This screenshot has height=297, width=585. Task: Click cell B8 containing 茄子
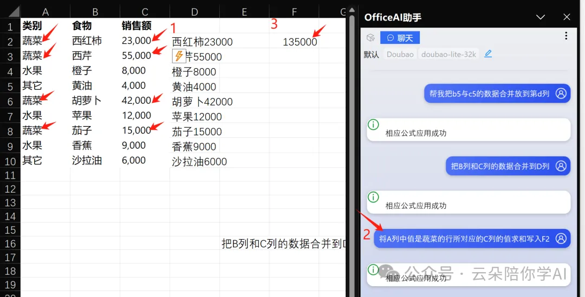click(x=95, y=130)
